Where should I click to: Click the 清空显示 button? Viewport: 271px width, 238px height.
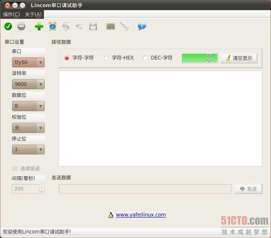click(239, 58)
